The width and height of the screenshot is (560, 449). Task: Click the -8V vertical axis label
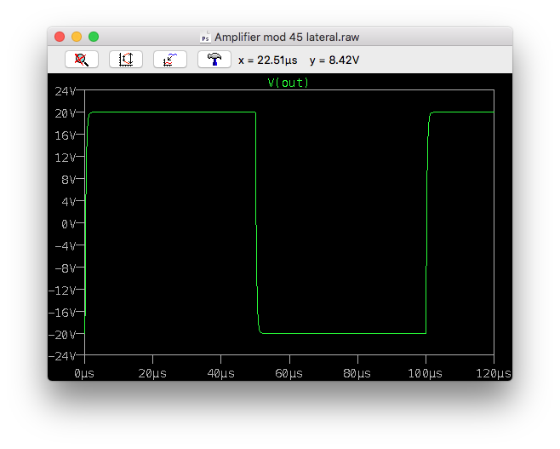[66, 268]
